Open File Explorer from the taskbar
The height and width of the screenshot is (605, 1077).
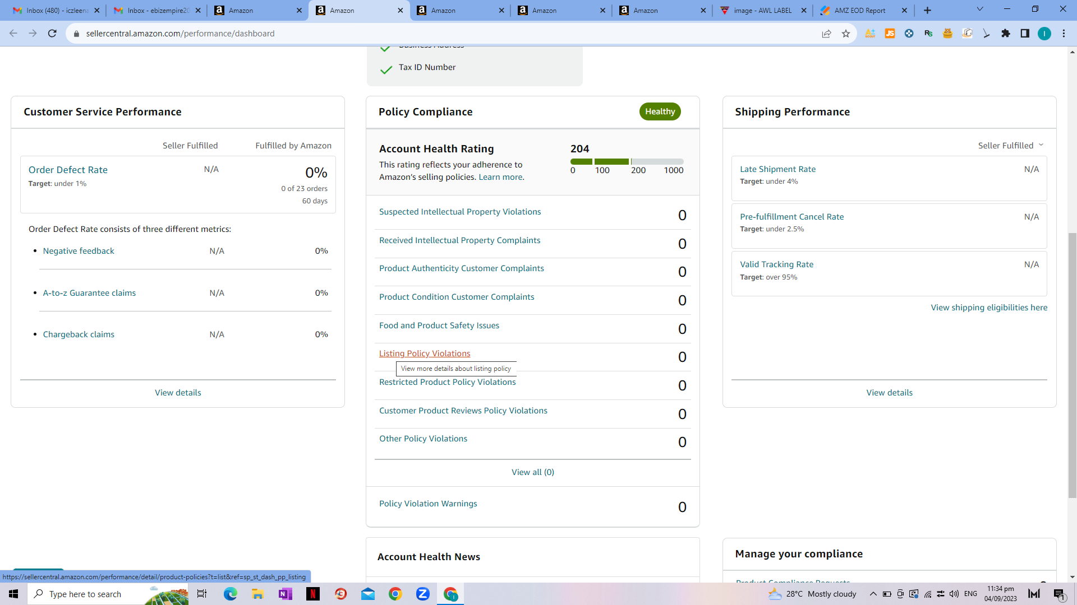click(257, 594)
